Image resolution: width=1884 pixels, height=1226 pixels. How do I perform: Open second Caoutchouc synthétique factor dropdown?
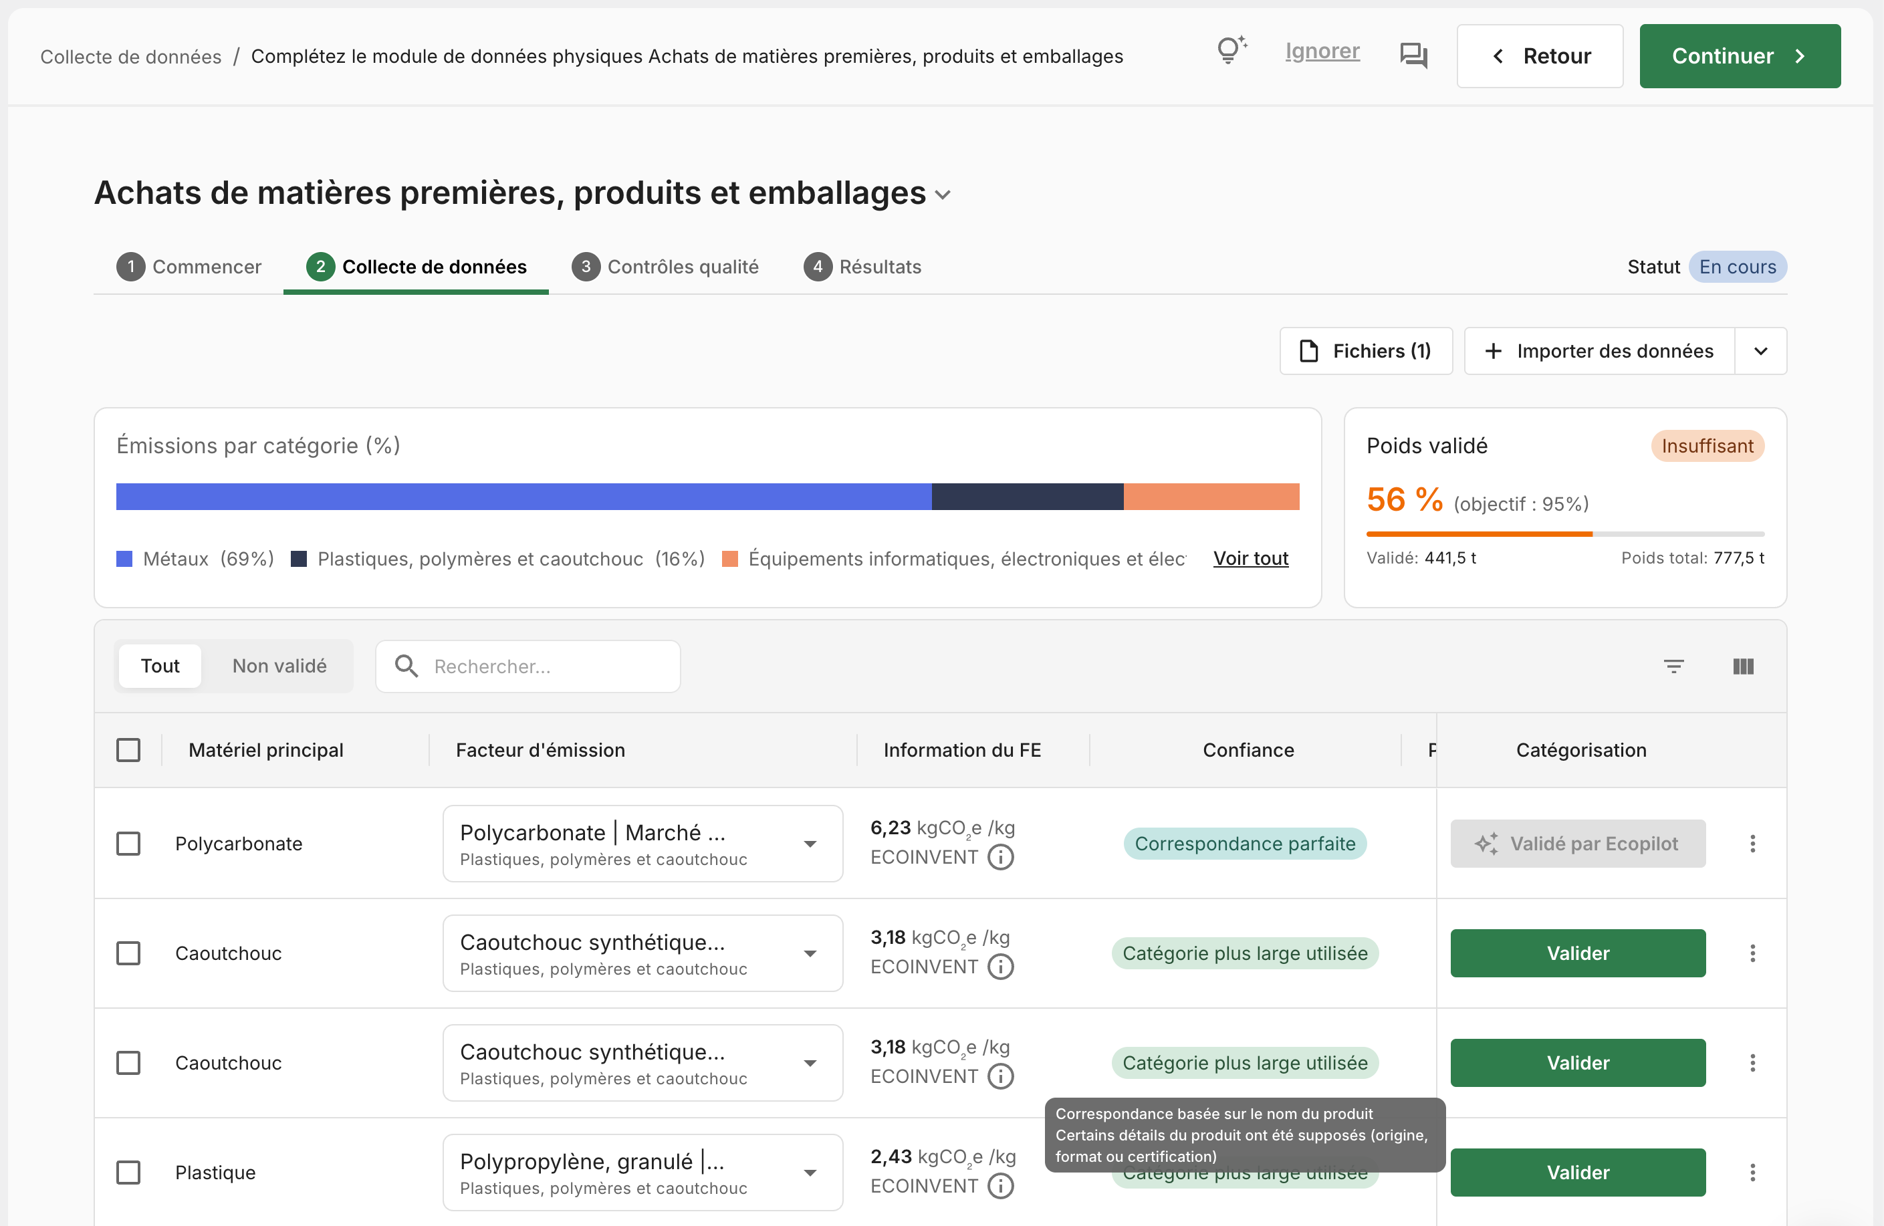pos(642,1063)
